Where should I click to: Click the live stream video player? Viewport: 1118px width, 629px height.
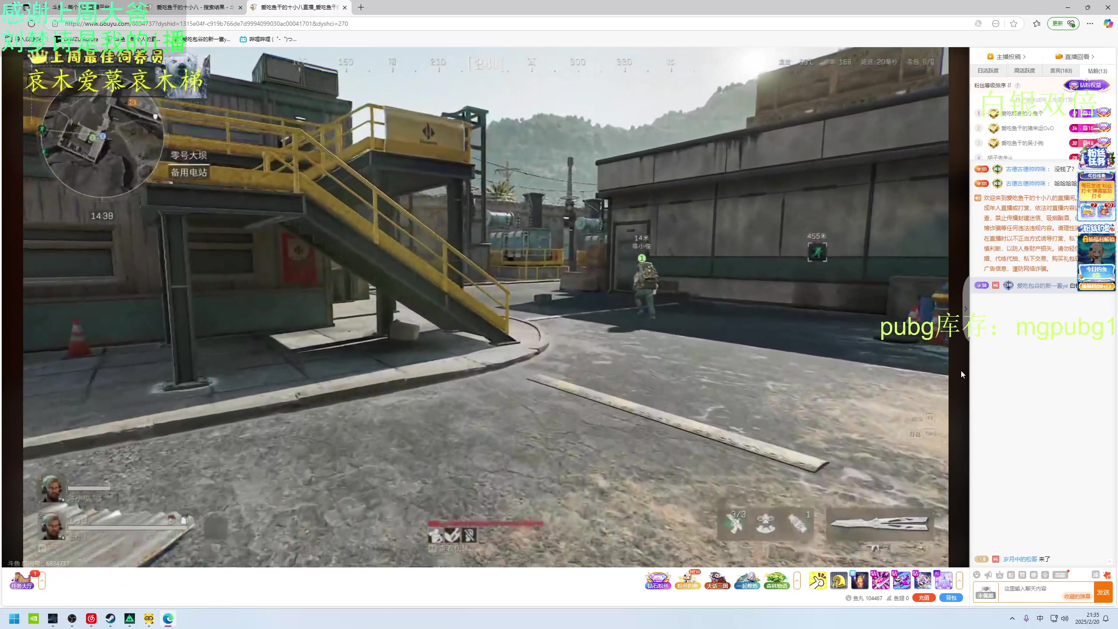click(x=486, y=307)
